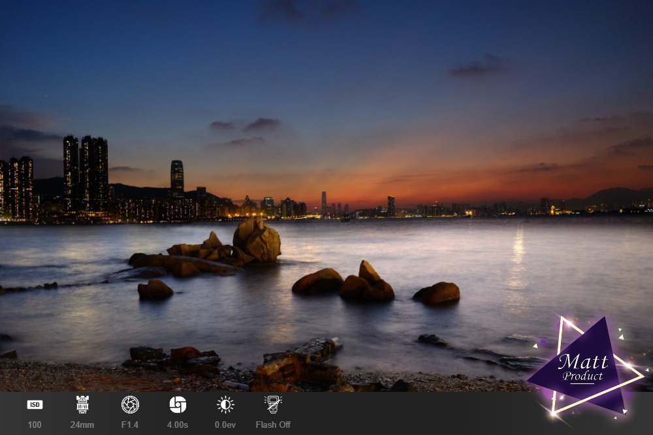Screen dimensions: 653x435
Task: Click the Flash Off label
Action: click(273, 425)
